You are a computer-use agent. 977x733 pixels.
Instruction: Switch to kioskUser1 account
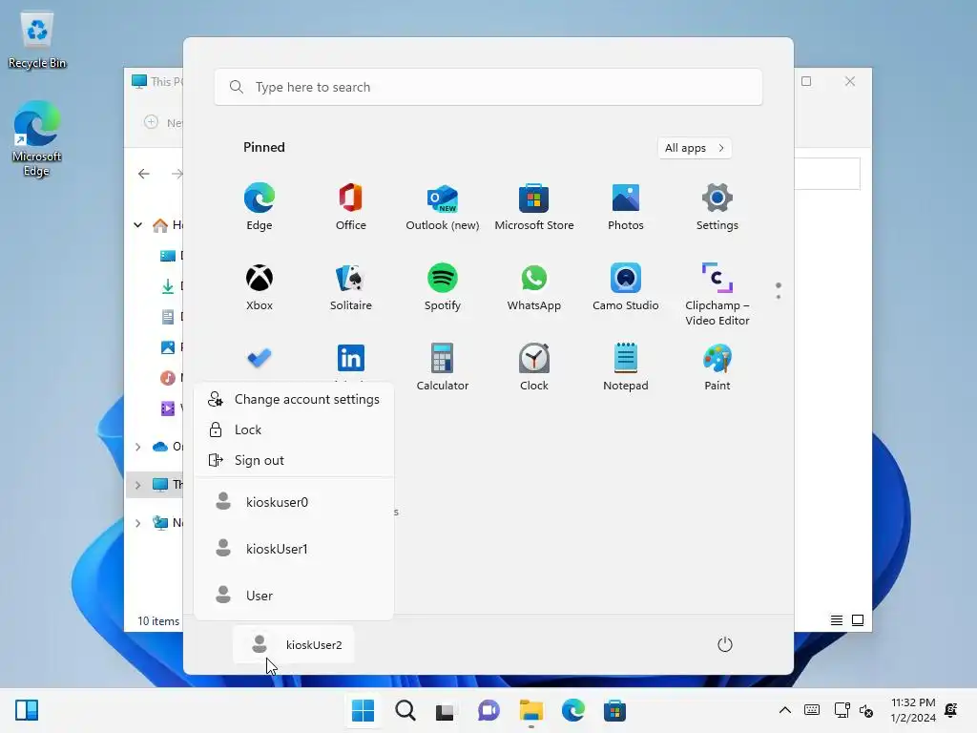coord(294,549)
